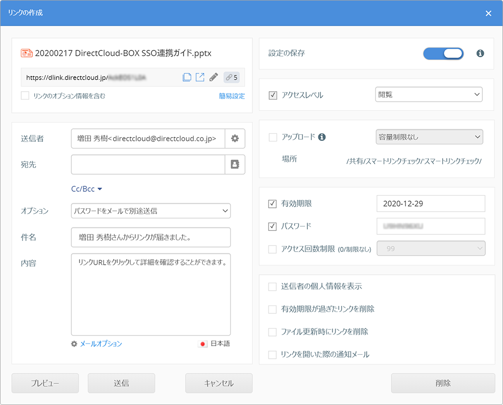Enable リンクのオプション情報を含む checkbox
The height and width of the screenshot is (405, 503).
pos(25,96)
